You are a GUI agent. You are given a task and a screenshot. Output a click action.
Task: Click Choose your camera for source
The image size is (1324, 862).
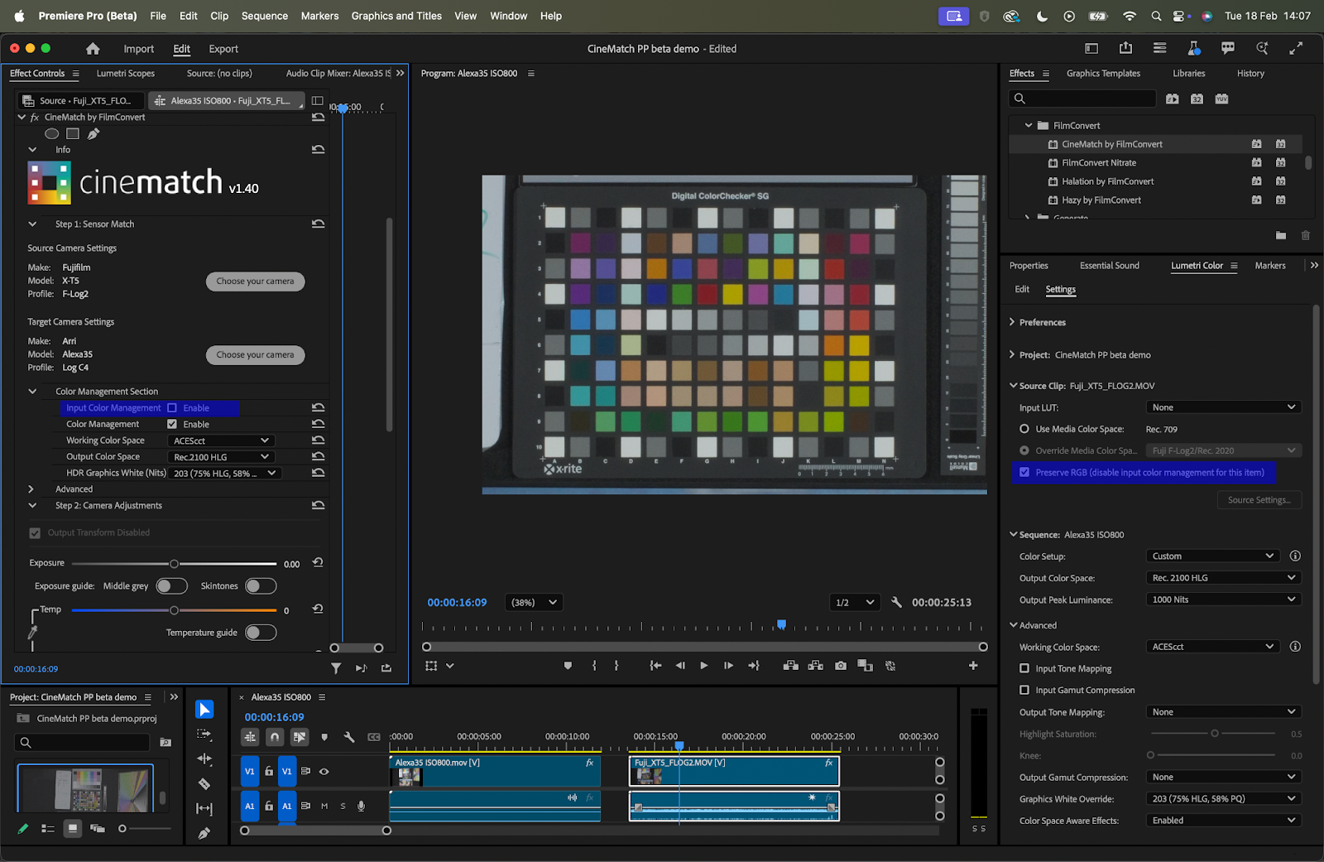(255, 282)
